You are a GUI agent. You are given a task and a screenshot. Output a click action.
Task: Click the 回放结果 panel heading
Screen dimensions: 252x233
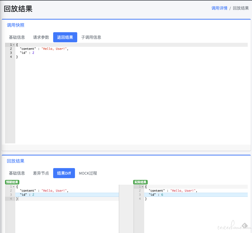16,161
